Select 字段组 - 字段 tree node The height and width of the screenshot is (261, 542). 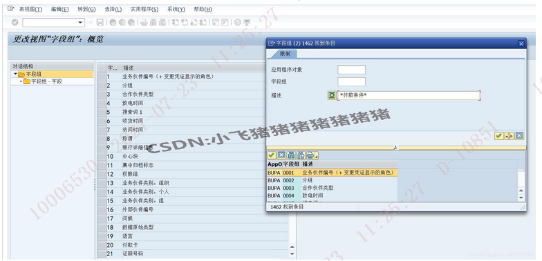point(47,81)
